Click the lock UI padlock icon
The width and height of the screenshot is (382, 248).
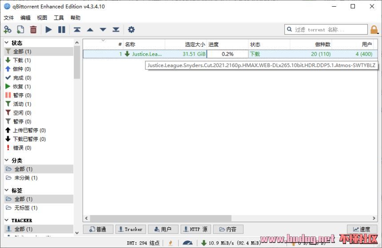coord(374,30)
